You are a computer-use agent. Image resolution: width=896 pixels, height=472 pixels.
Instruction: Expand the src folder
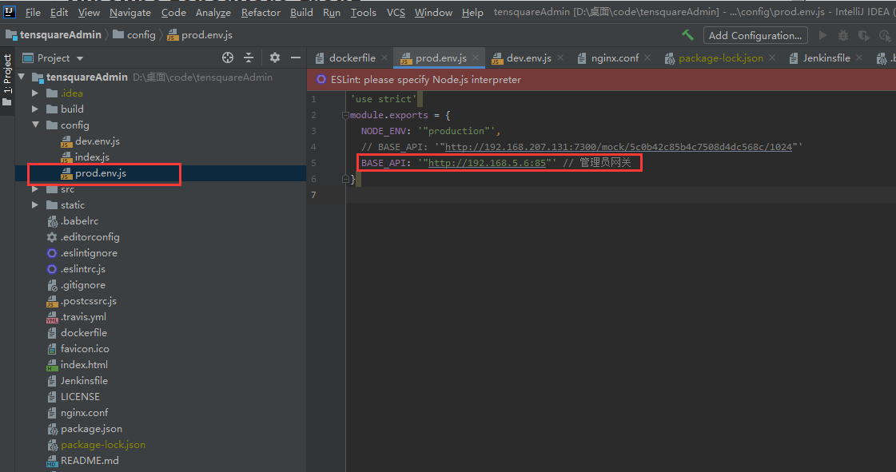pos(35,188)
